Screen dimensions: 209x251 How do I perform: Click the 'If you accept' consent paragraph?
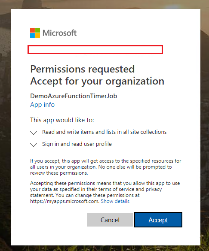(106, 167)
